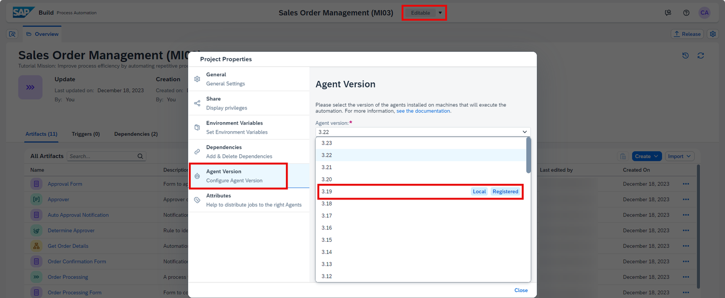This screenshot has height=298, width=725.
Task: Collapse the Agent version combo box
Action: 525,132
